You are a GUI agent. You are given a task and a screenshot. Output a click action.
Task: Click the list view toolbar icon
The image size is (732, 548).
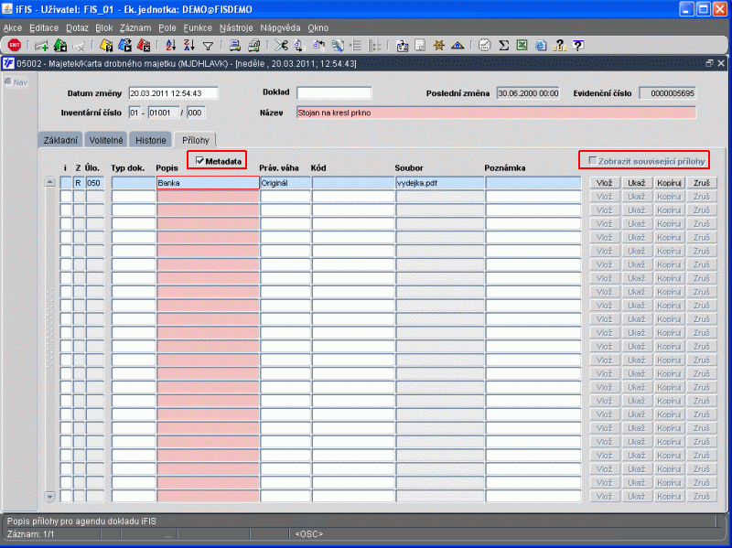point(356,45)
